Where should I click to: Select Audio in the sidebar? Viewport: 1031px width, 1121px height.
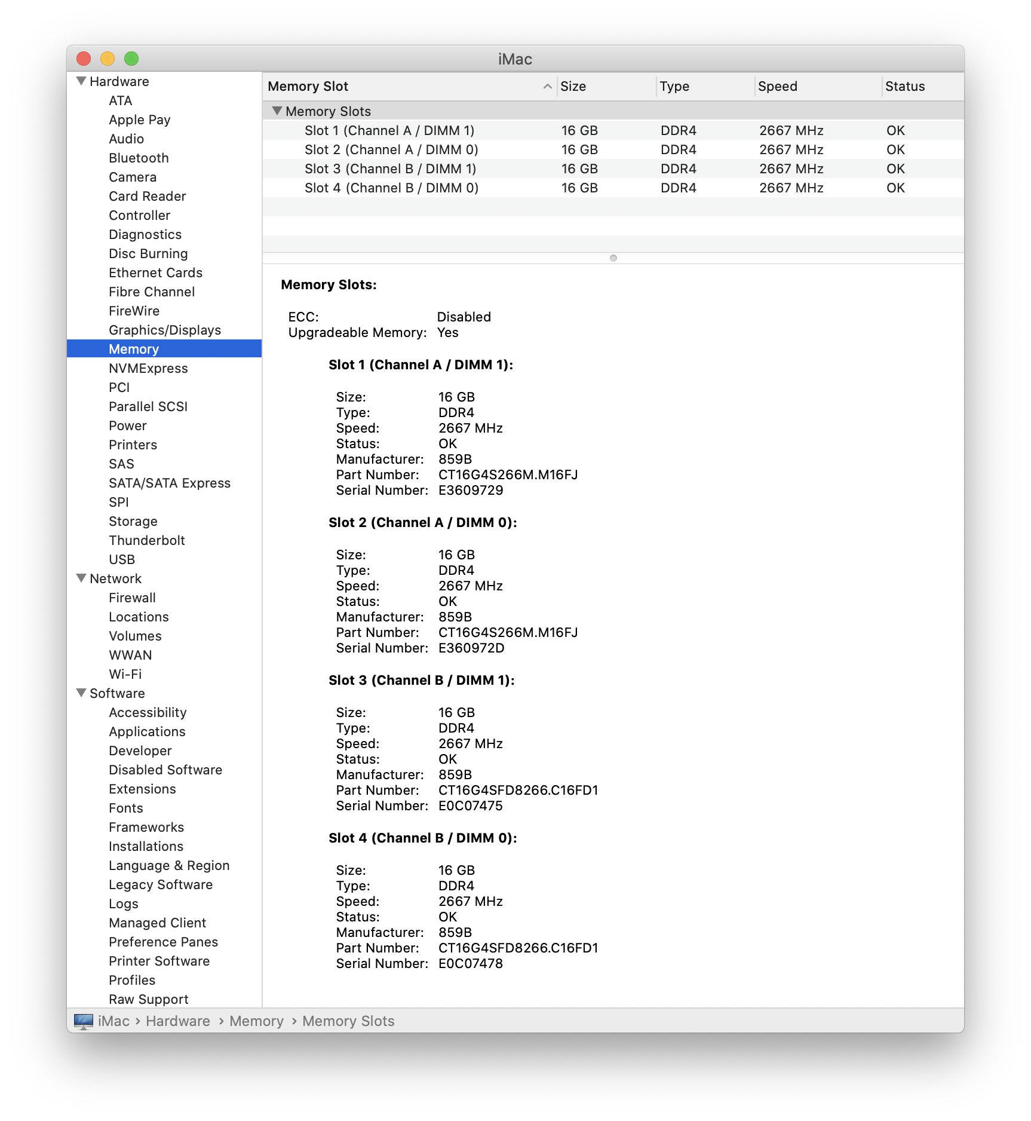pyautogui.click(x=127, y=139)
